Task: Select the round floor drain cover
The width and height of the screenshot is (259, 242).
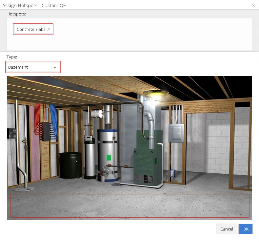Action: tap(116, 184)
